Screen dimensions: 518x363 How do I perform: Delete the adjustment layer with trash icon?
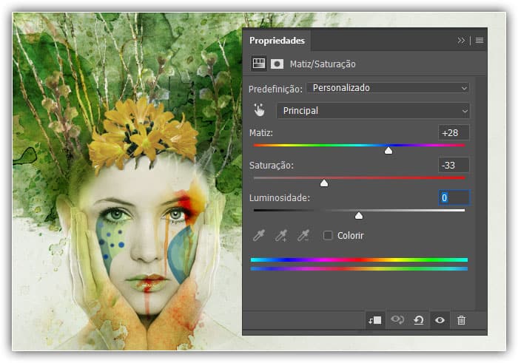point(462,320)
